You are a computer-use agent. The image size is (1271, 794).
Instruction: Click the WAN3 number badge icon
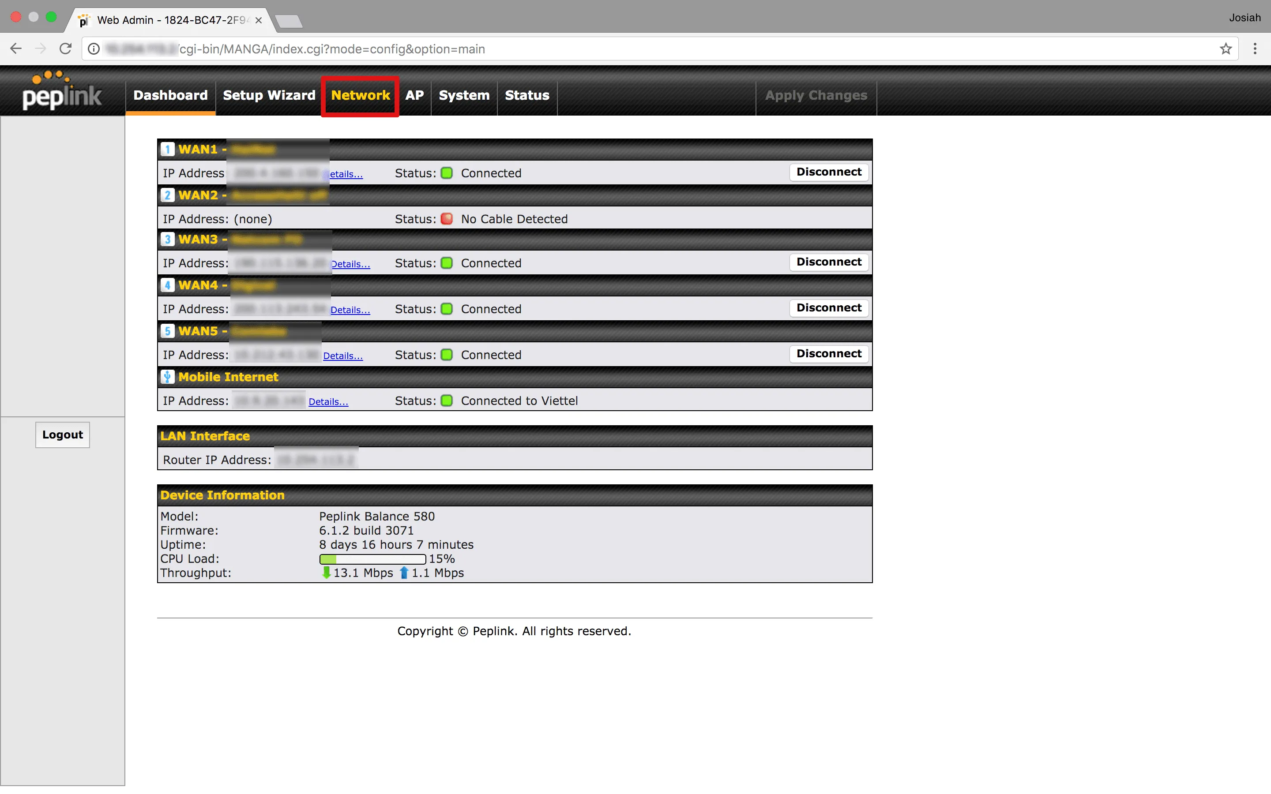click(x=167, y=240)
